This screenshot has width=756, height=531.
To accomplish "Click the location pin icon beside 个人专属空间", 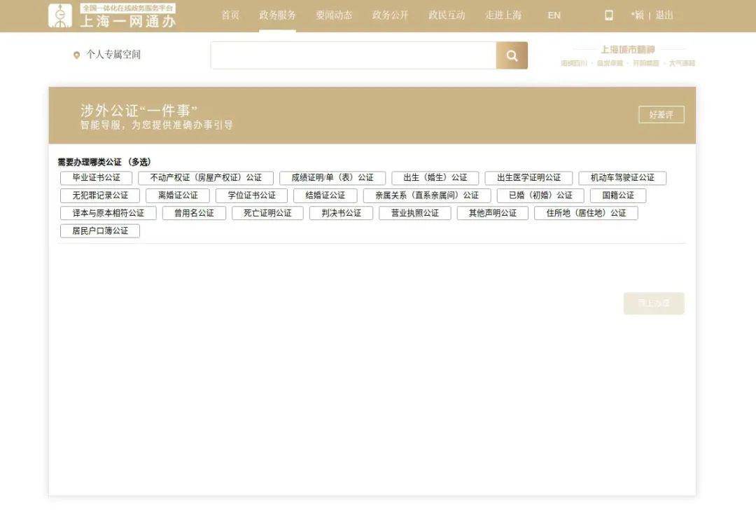I will click(x=77, y=55).
